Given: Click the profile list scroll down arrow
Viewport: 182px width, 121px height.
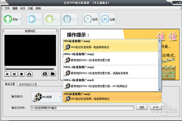Looking at the screenshot, I should (x=160, y=89).
